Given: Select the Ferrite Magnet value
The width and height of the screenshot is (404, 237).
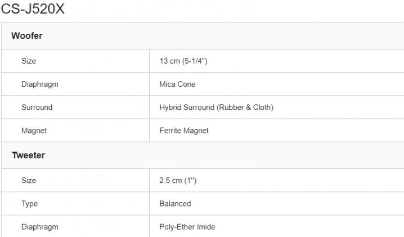Looking at the screenshot, I should [x=184, y=131].
